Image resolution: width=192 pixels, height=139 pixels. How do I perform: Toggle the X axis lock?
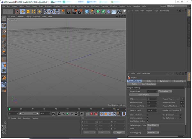(x=46, y=12)
